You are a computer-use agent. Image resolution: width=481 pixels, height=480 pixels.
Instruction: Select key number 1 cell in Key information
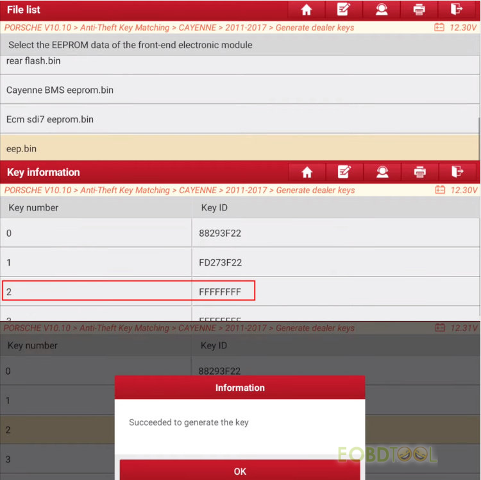tap(96, 262)
